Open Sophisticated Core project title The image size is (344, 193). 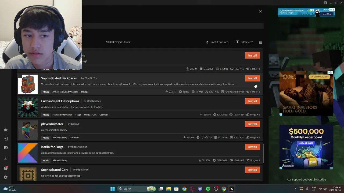pos(55,170)
